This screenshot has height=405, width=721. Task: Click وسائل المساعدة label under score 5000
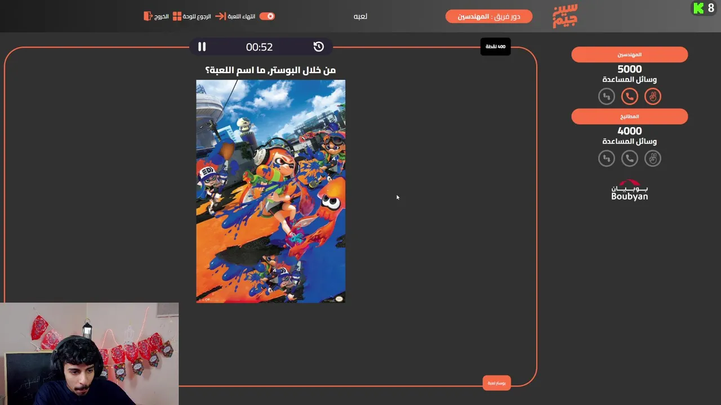630,80
